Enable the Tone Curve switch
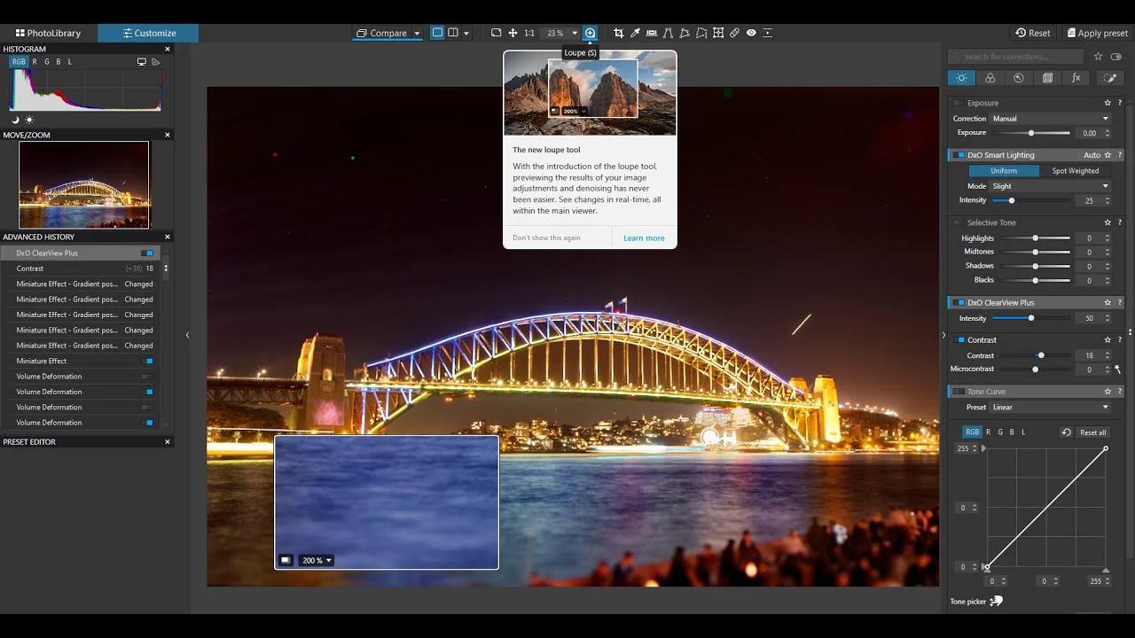Screen dimensions: 1135x638 tap(959, 391)
